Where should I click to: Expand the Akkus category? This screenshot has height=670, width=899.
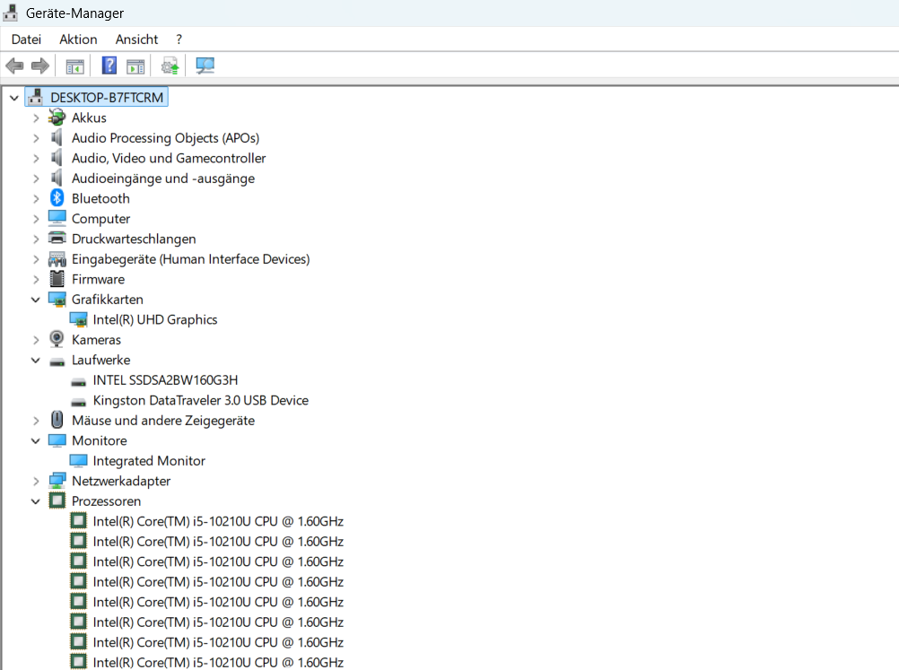[x=36, y=118]
